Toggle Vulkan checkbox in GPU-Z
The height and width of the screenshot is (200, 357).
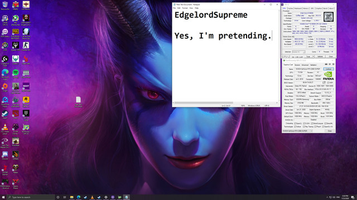(x=295, y=127)
